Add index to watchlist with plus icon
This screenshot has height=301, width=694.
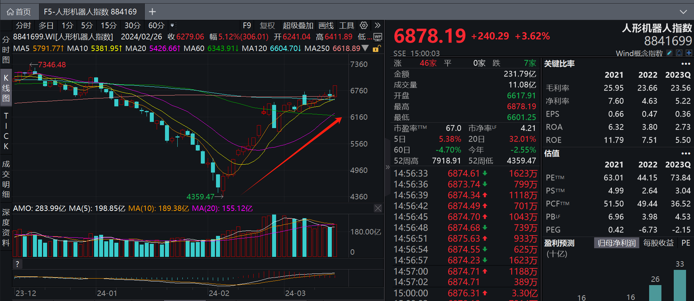click(689, 53)
